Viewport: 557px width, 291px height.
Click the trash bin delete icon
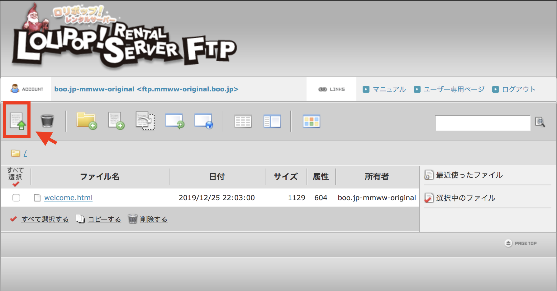click(47, 121)
